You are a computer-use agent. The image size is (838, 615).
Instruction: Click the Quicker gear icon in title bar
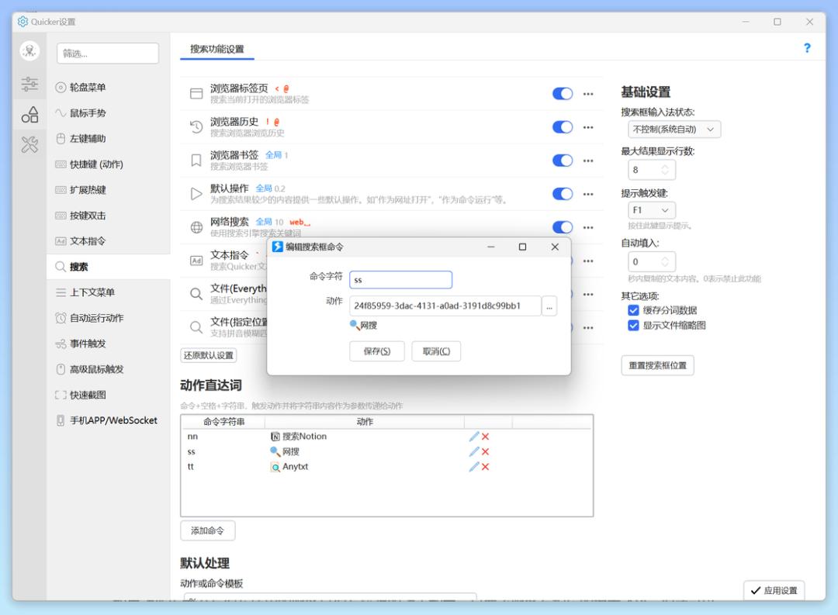point(23,22)
